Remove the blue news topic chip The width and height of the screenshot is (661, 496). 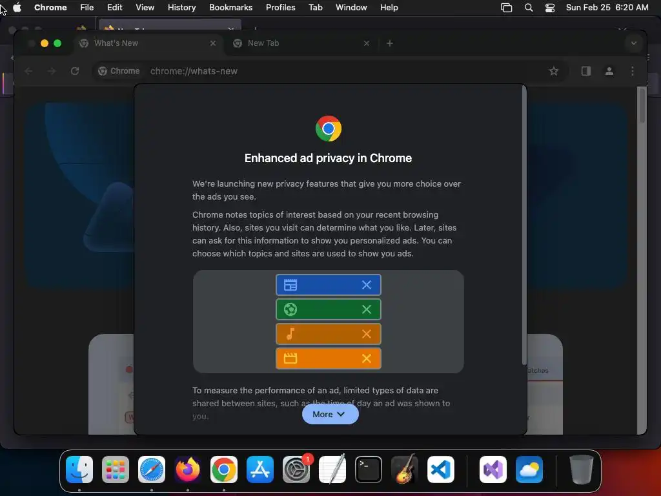(367, 285)
